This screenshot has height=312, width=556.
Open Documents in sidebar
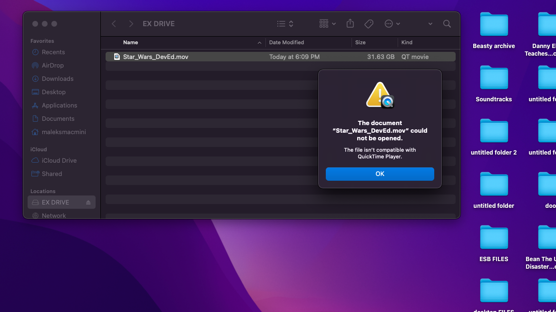pyautogui.click(x=58, y=119)
